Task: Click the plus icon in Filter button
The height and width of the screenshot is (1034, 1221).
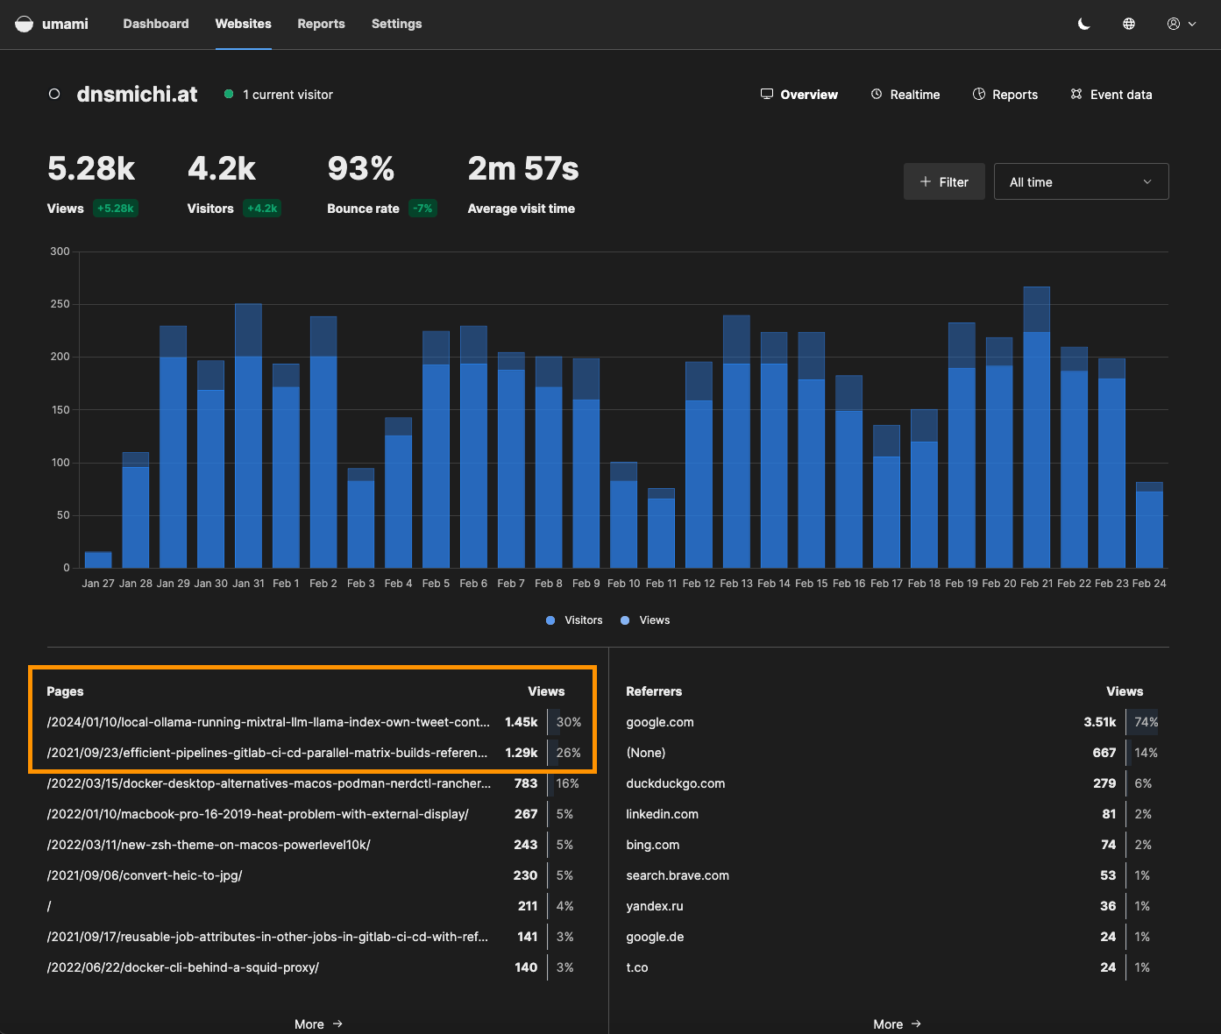Action: click(x=926, y=181)
